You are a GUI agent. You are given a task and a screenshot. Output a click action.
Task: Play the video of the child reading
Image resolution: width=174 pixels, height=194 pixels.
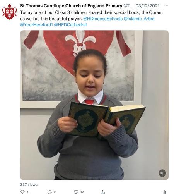pyautogui.click(x=94, y=105)
